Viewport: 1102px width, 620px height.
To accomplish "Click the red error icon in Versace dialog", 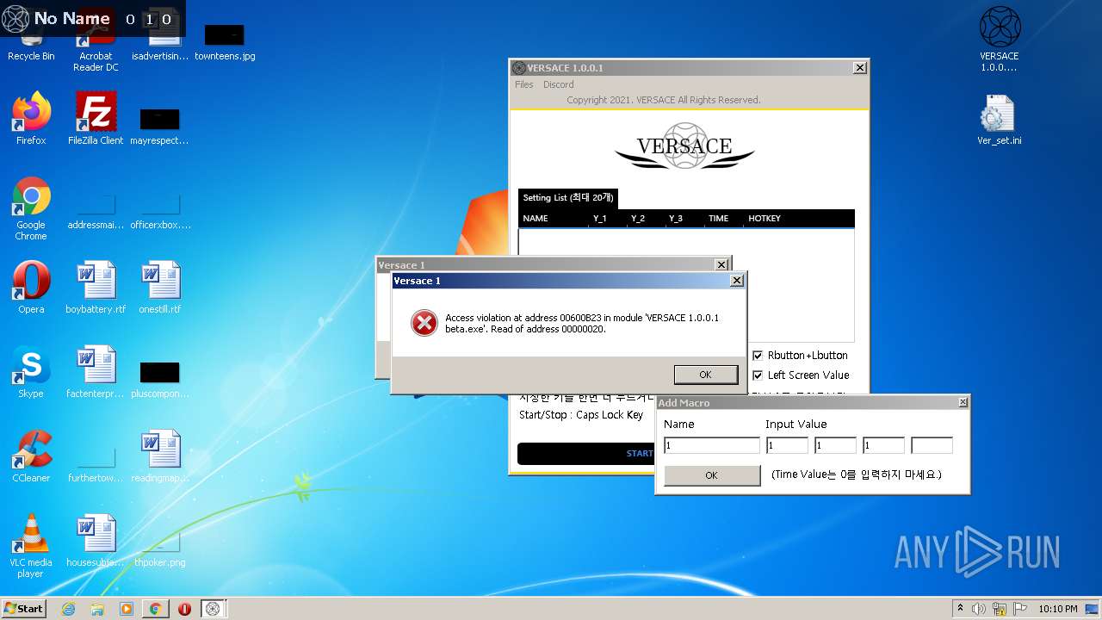I will click(x=424, y=324).
